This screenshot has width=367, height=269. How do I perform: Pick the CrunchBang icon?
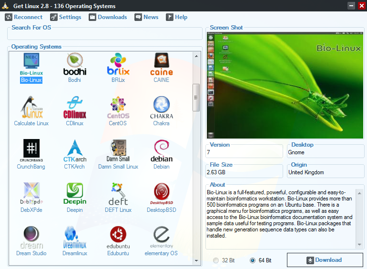[31, 151]
